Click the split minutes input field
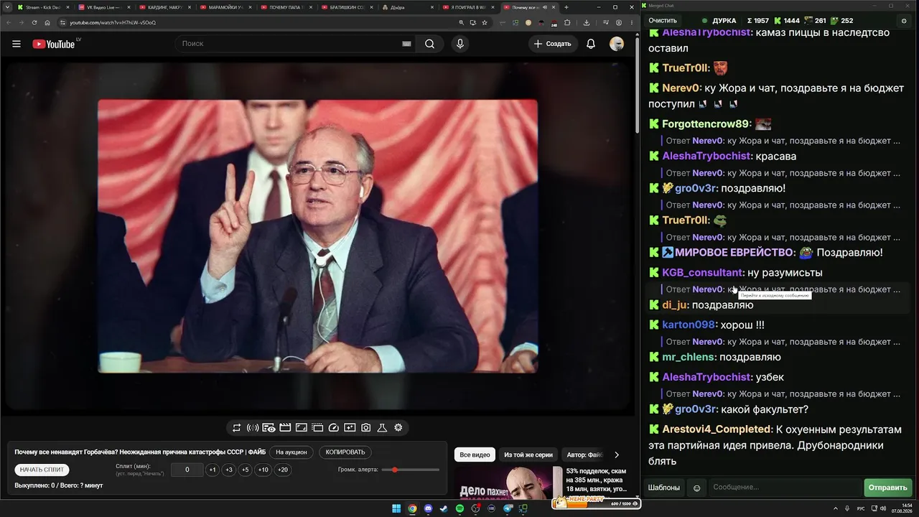The image size is (919, 517). tap(187, 470)
